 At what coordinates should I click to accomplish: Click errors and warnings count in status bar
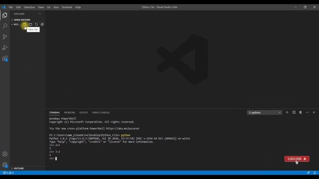8,173
